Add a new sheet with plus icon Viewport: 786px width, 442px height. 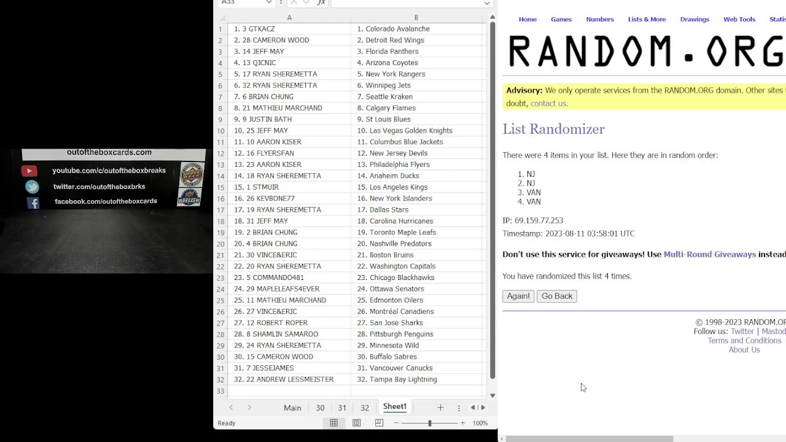tap(440, 408)
